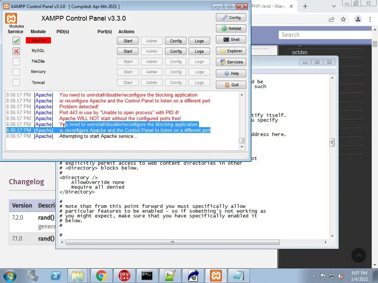Click the XAMPP log scrollbar thumb

[242, 140]
